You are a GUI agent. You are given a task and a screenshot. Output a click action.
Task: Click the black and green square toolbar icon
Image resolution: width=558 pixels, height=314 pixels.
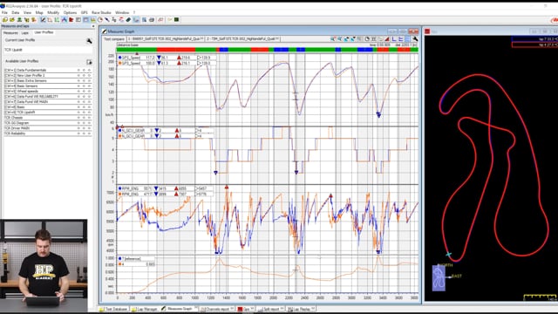[x=176, y=20]
